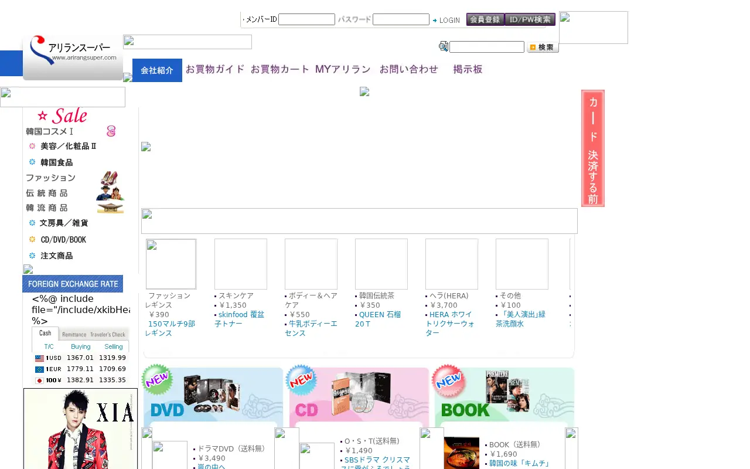Open the お買物カート shopping cart menu
Image resolution: width=750 pixels, height=469 pixels.
click(280, 69)
